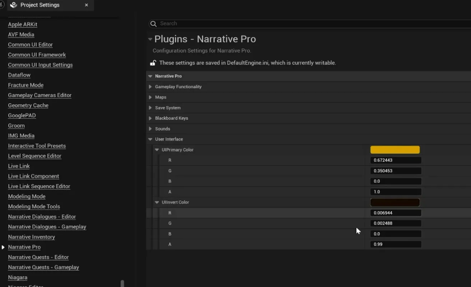The image size is (471, 287).
Task: Close the Project Settings tab
Action: coord(86,5)
